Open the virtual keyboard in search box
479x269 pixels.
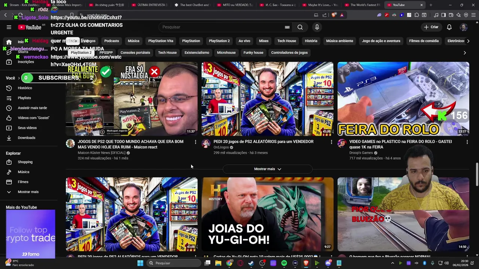(287, 27)
